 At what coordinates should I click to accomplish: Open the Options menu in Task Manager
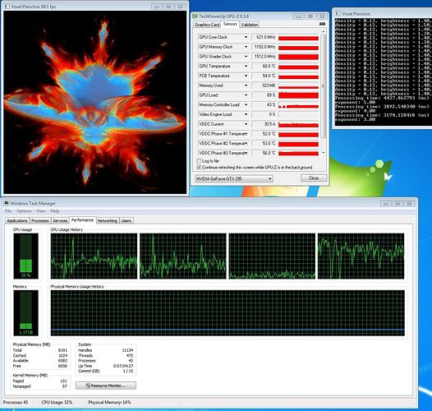[x=24, y=211]
